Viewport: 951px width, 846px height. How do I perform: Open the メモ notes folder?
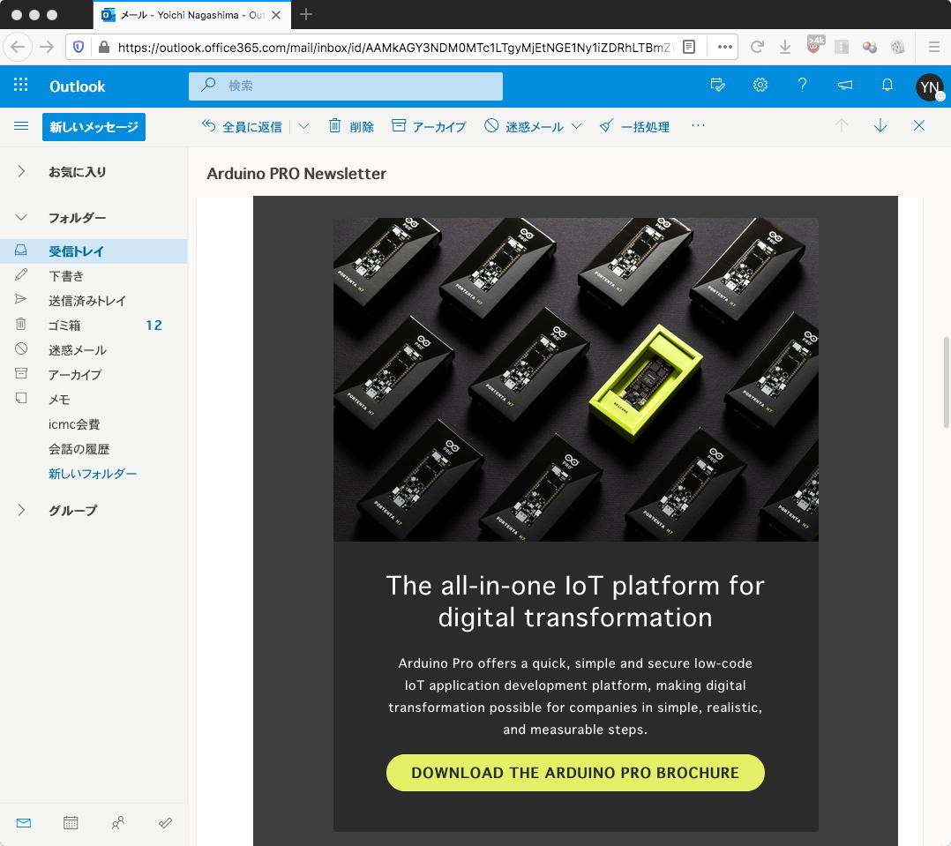click(94, 400)
